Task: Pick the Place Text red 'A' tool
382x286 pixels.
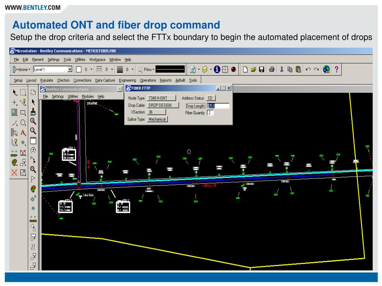Action: [23, 133]
